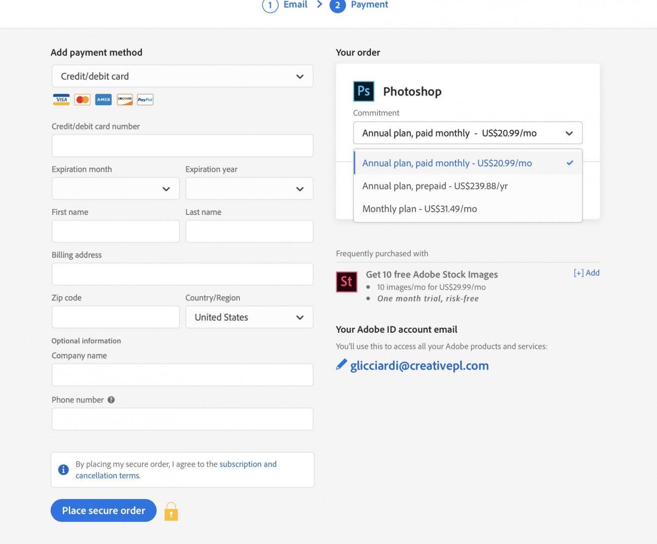Click the Phone number help question icon

[111, 400]
